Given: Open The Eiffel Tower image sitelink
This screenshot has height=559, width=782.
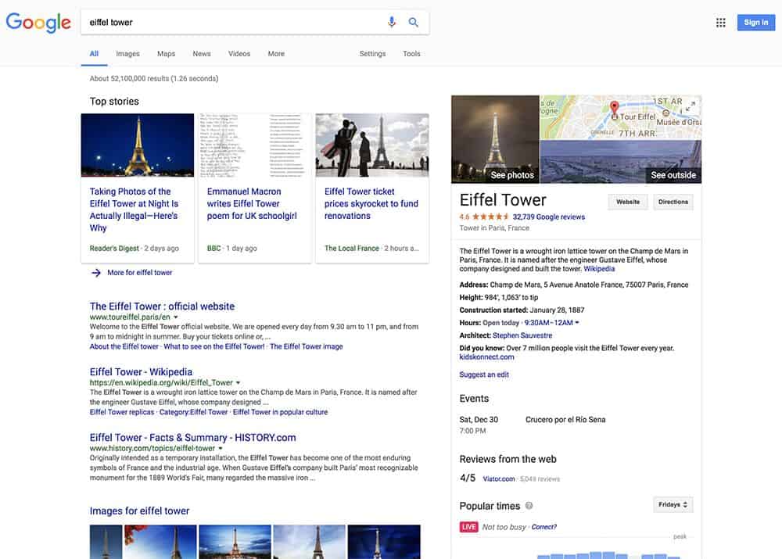Looking at the screenshot, I should tap(307, 346).
